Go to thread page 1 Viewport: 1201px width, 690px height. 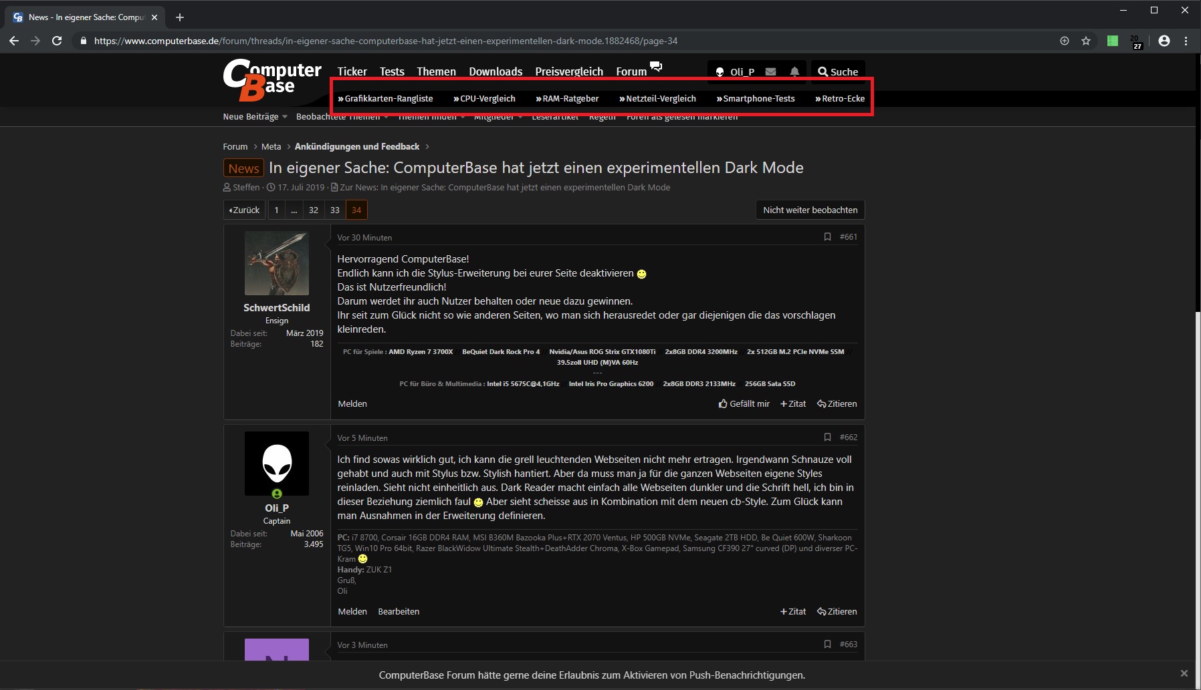pyautogui.click(x=276, y=210)
